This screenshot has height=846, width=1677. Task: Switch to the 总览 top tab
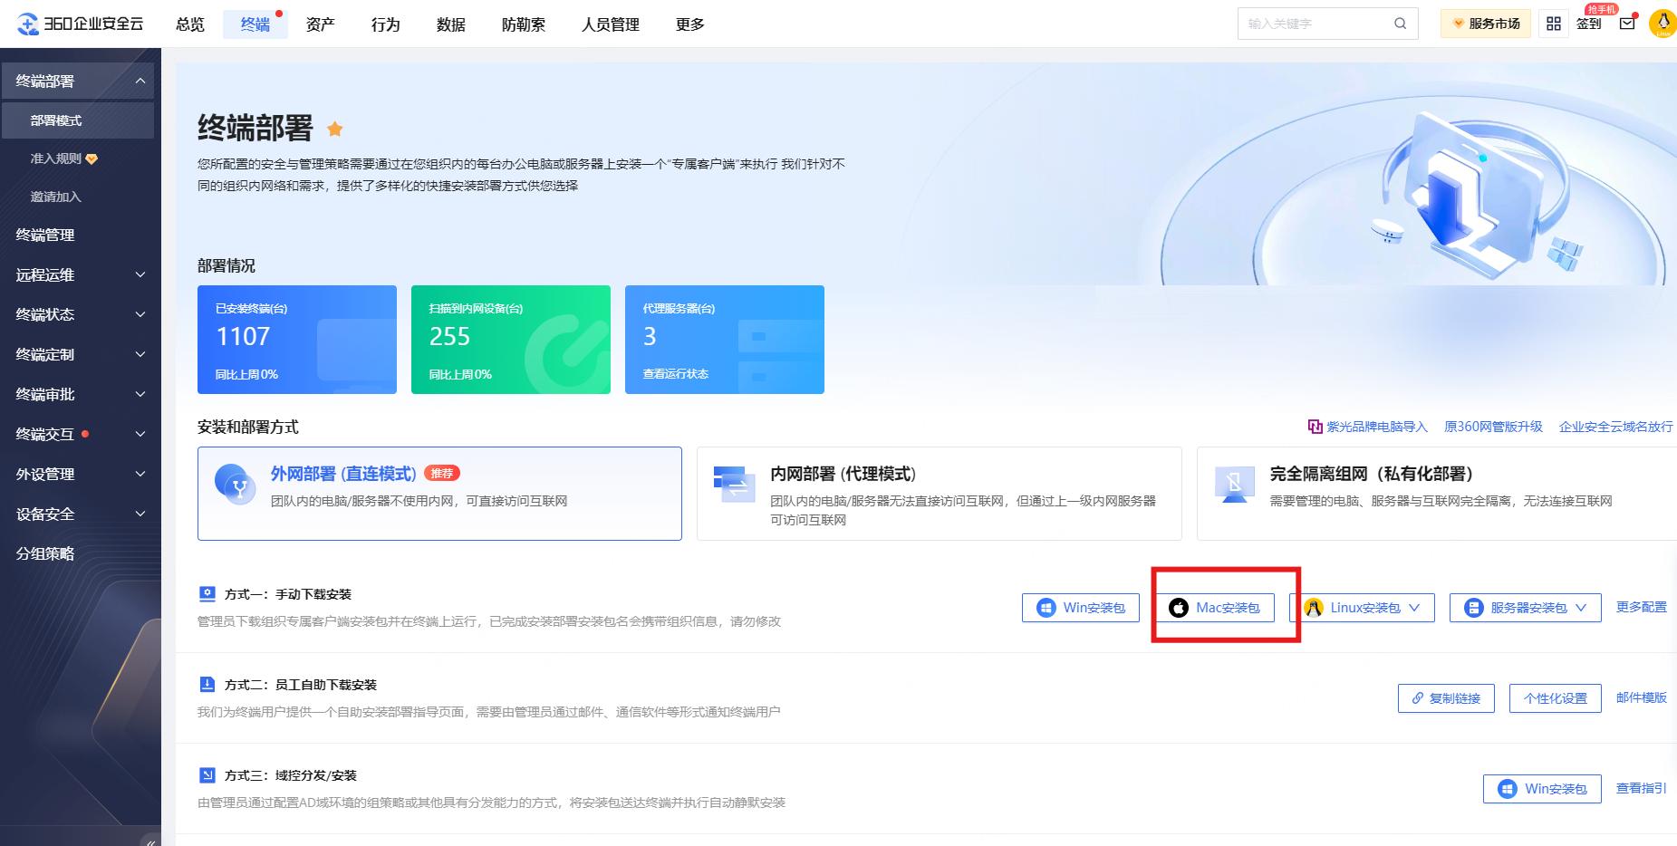point(190,24)
